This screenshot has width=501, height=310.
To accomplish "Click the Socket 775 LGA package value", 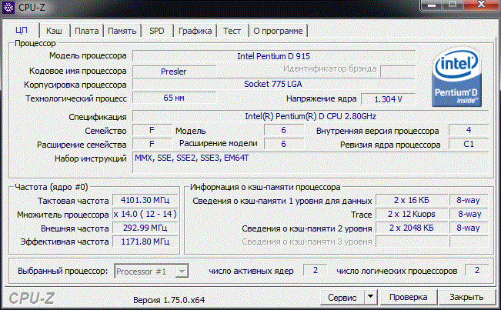I will (273, 85).
